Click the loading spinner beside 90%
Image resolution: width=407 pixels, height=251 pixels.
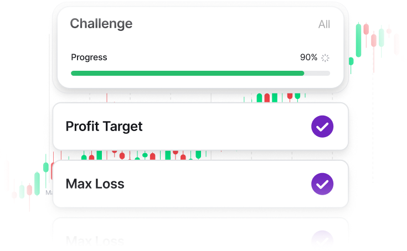[x=325, y=57]
